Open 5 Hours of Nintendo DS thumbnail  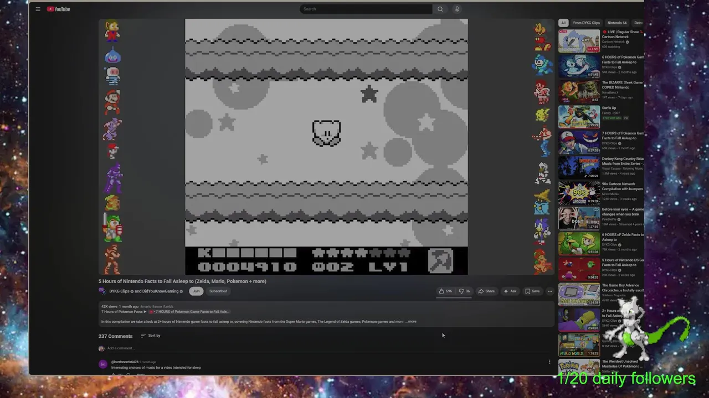click(x=579, y=269)
